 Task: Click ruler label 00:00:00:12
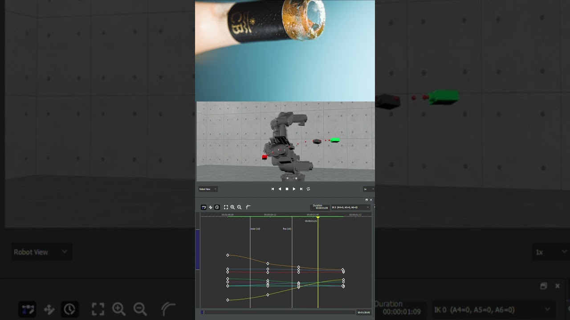pos(270,215)
